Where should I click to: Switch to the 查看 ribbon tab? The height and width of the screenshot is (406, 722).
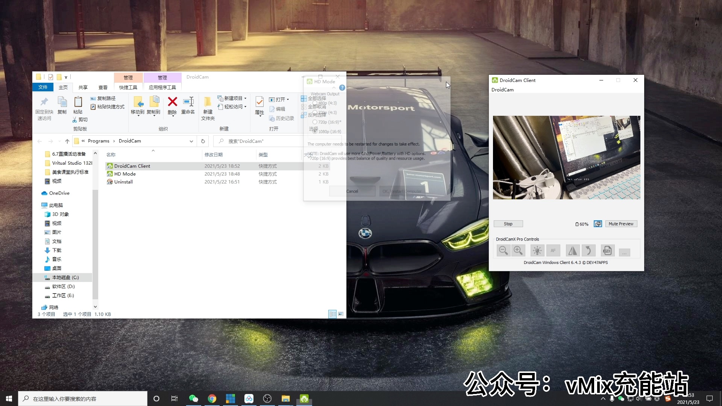coord(103,87)
